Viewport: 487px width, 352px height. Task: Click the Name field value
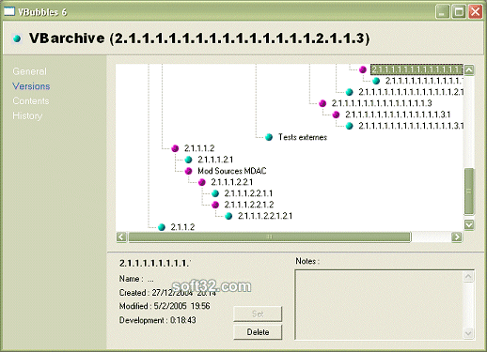point(150,279)
